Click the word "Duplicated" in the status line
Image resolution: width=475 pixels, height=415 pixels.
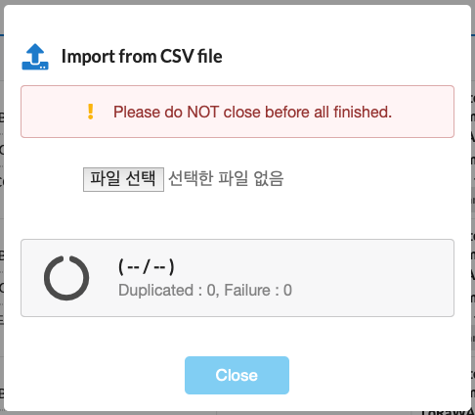point(156,290)
